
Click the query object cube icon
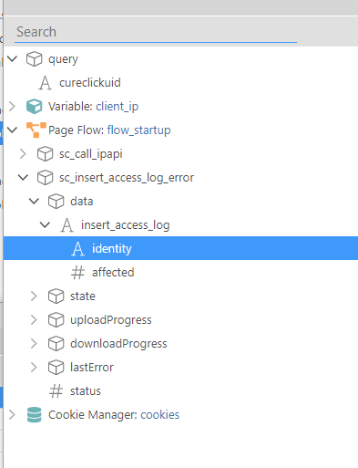click(x=34, y=58)
